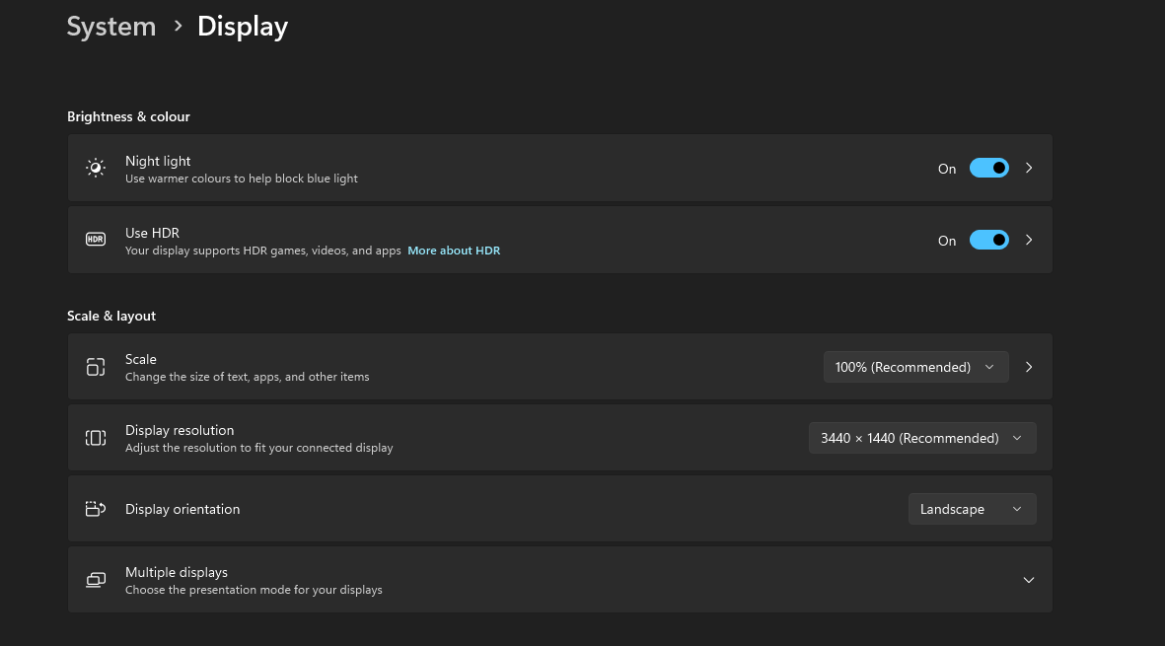The height and width of the screenshot is (646, 1165).
Task: Click the Display orientation label text
Action: (182, 509)
